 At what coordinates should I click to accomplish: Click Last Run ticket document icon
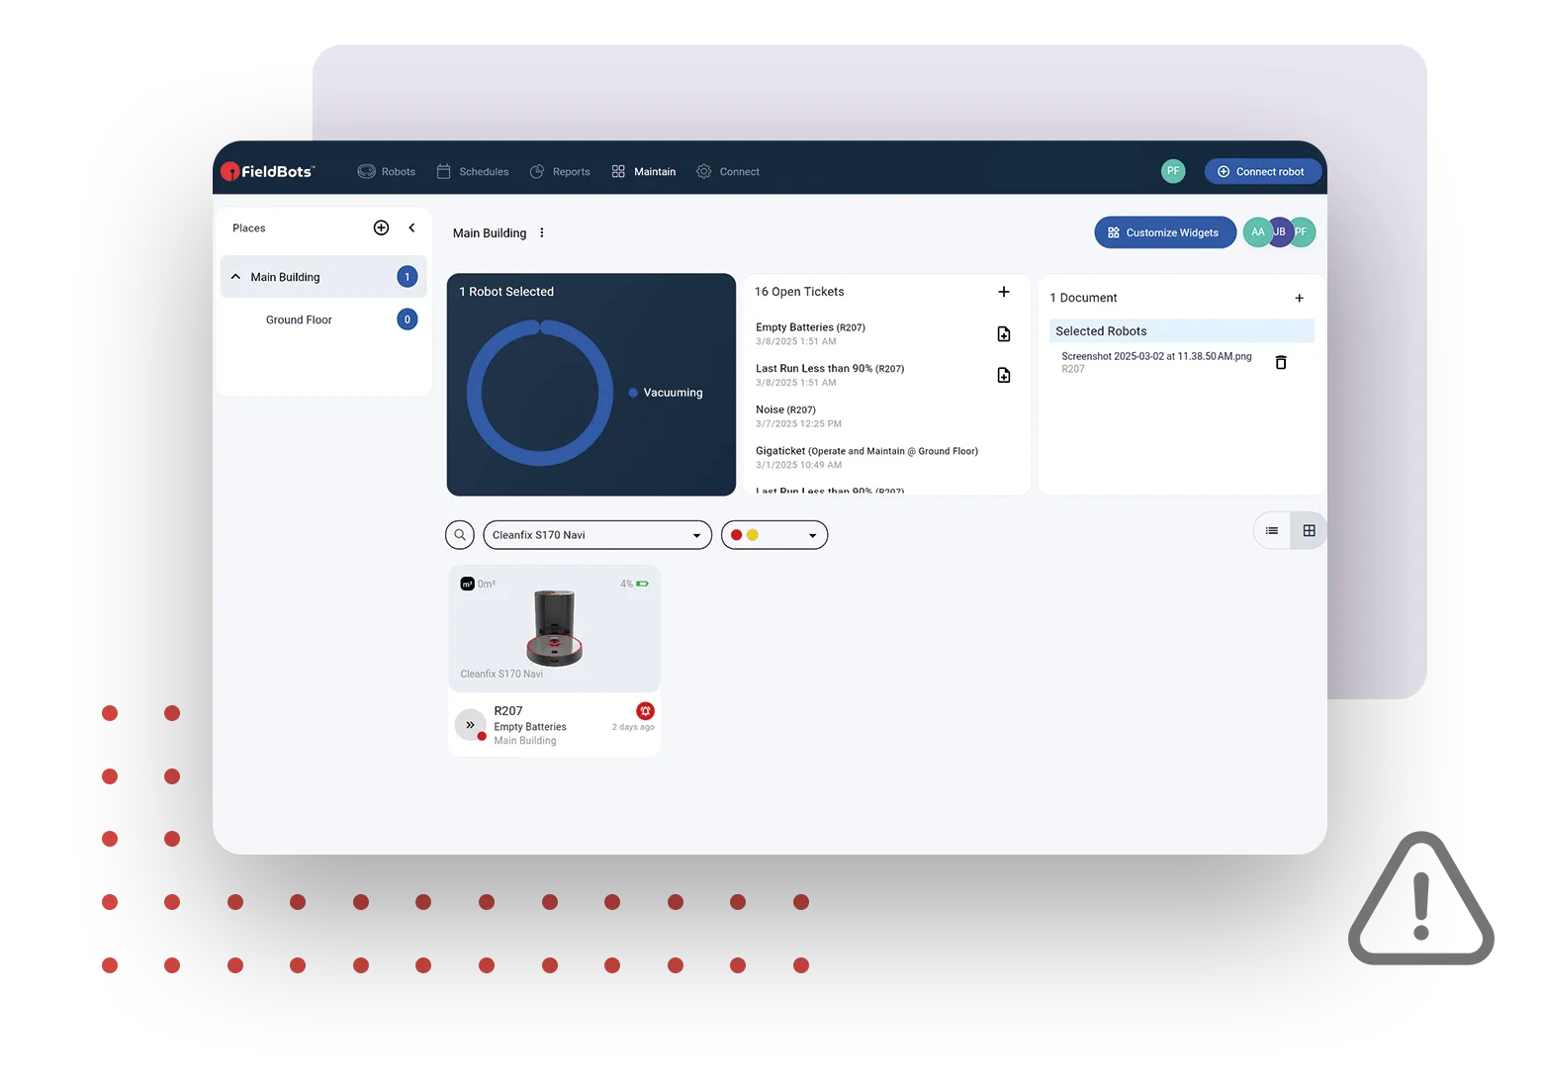(x=1004, y=375)
